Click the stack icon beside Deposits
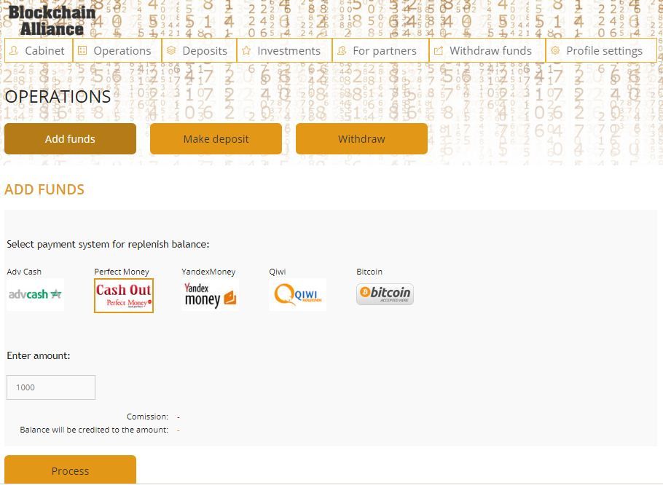Viewport: 663px width, 485px height. [x=171, y=51]
